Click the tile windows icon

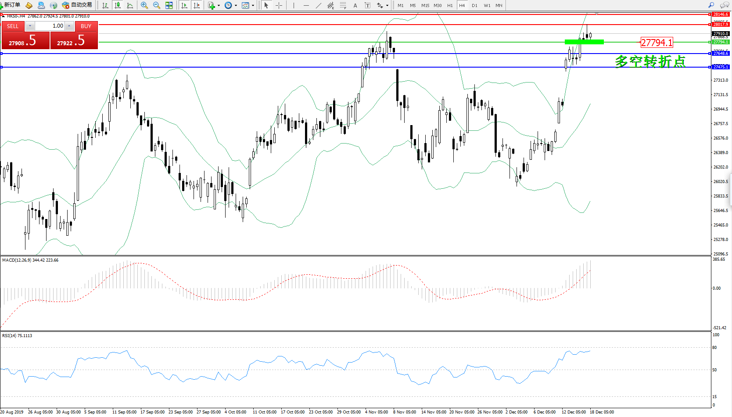click(x=169, y=5)
